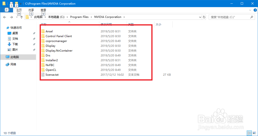Image resolution: width=258 pixels, height=136 pixels.
Task: Click the 2017/12/12 16:02 date cell
Action: click(112, 75)
